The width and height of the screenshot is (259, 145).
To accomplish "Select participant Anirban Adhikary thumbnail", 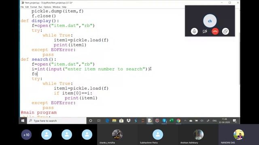I will [198, 135].
